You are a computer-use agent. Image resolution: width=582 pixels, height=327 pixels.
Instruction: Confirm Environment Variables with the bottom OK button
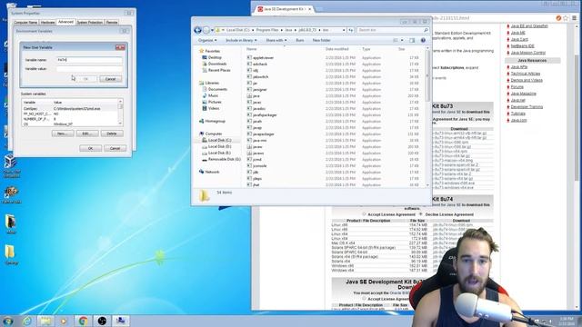90,148
